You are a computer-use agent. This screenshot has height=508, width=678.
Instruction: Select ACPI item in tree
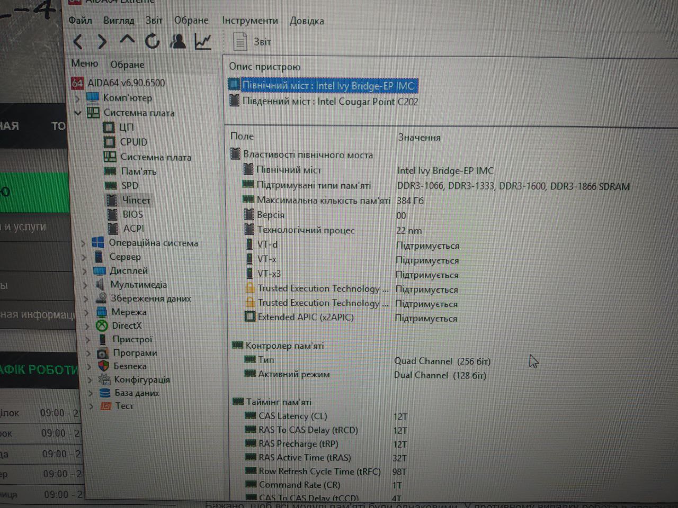(133, 229)
